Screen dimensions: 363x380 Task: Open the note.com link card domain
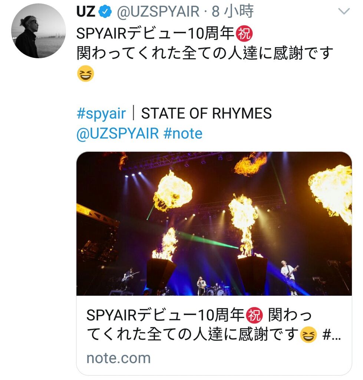click(119, 358)
